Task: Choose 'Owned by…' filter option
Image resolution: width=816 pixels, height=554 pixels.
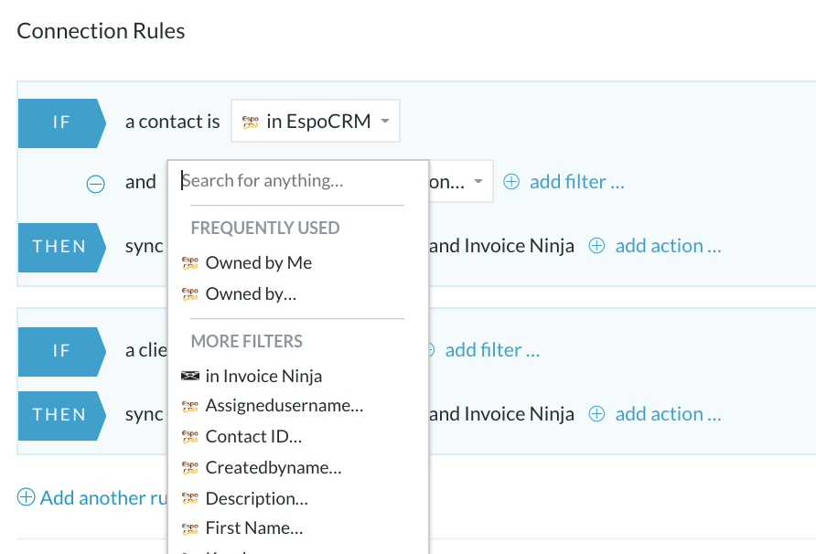Action: click(x=251, y=294)
